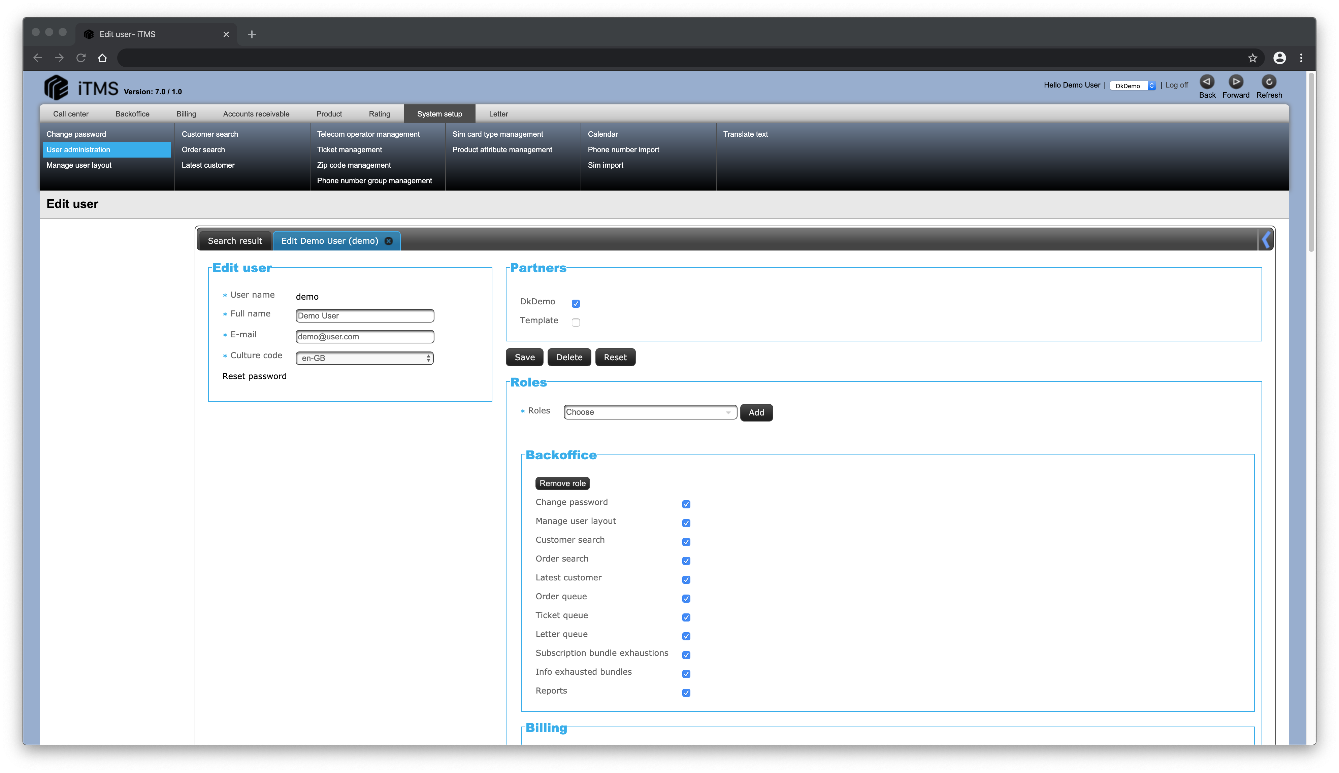Viewport: 1339px width, 773px height.
Task: Open Telecom operator management
Action: point(368,134)
